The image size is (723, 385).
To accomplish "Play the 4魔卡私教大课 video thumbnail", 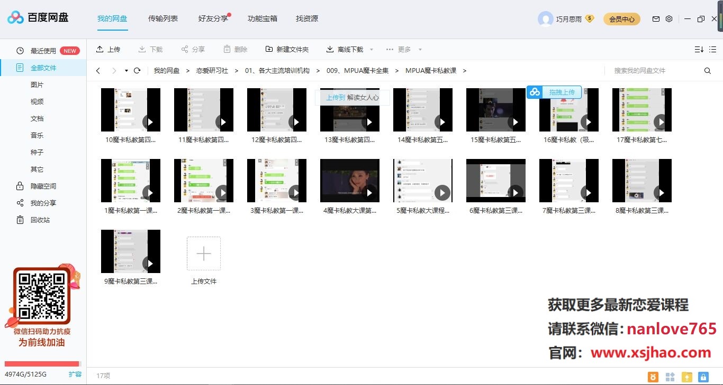I will 349,181.
